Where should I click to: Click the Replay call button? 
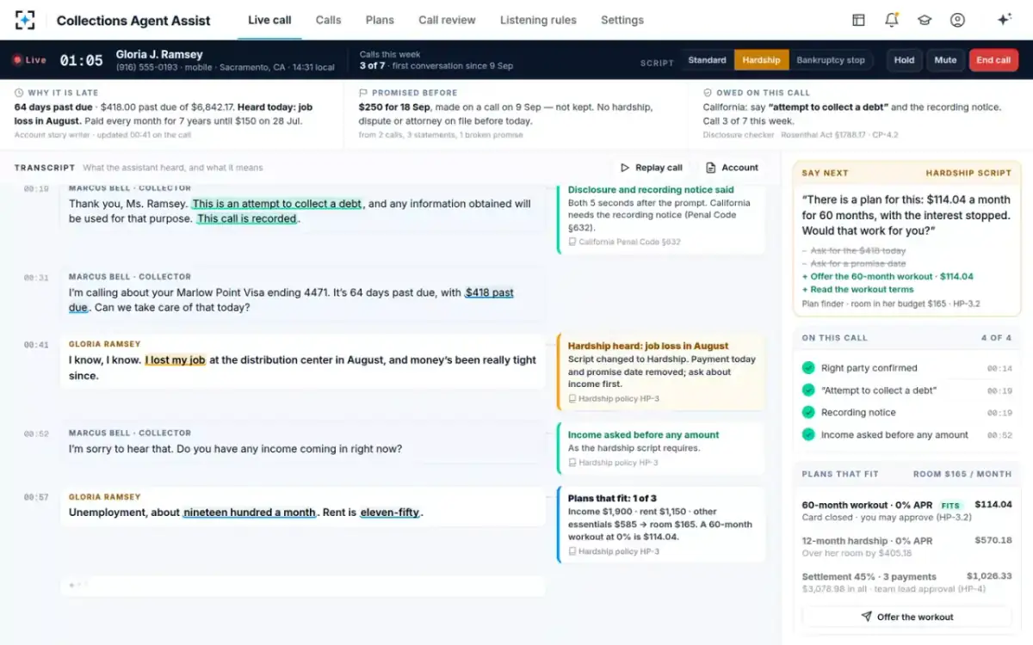(651, 168)
